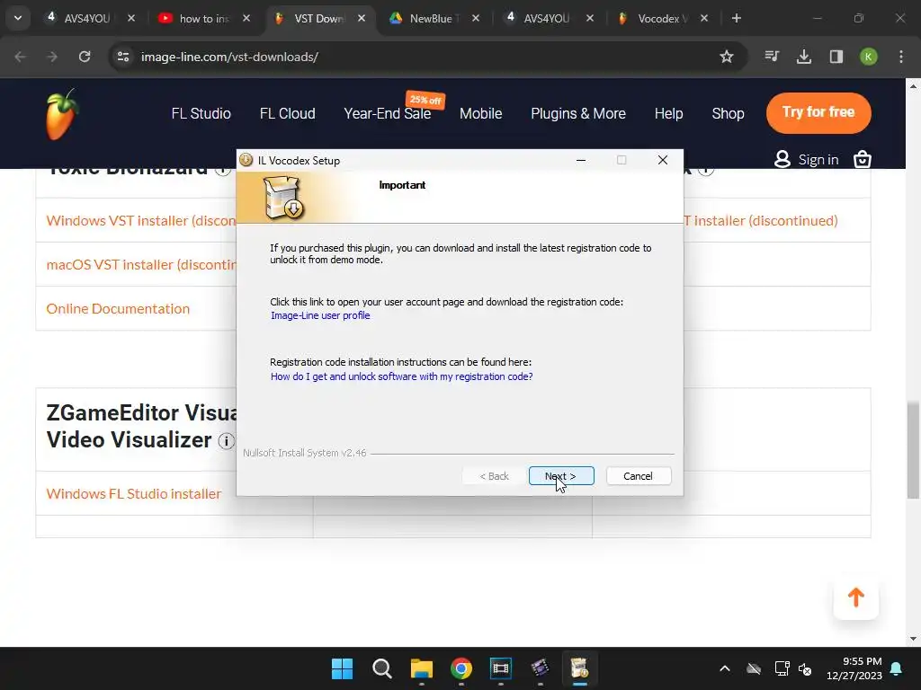The height and width of the screenshot is (690, 921).
Task: Open the FL Cloud menu item
Action: pyautogui.click(x=287, y=113)
